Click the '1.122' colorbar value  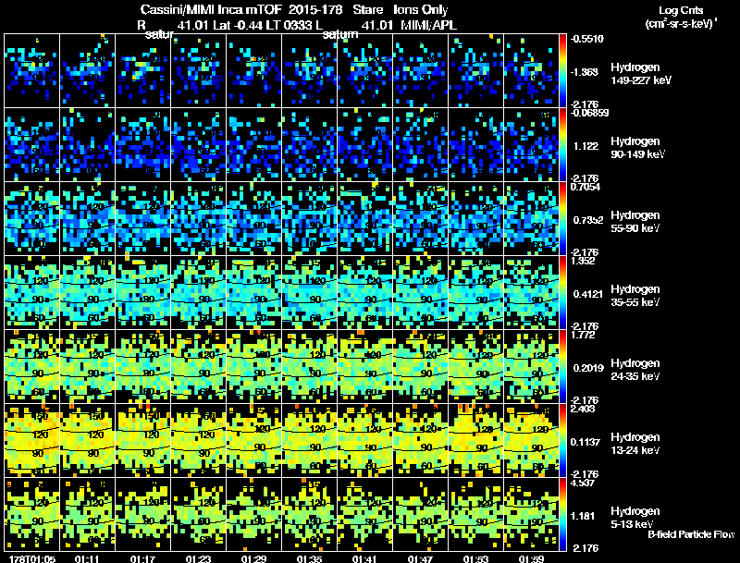(x=586, y=146)
